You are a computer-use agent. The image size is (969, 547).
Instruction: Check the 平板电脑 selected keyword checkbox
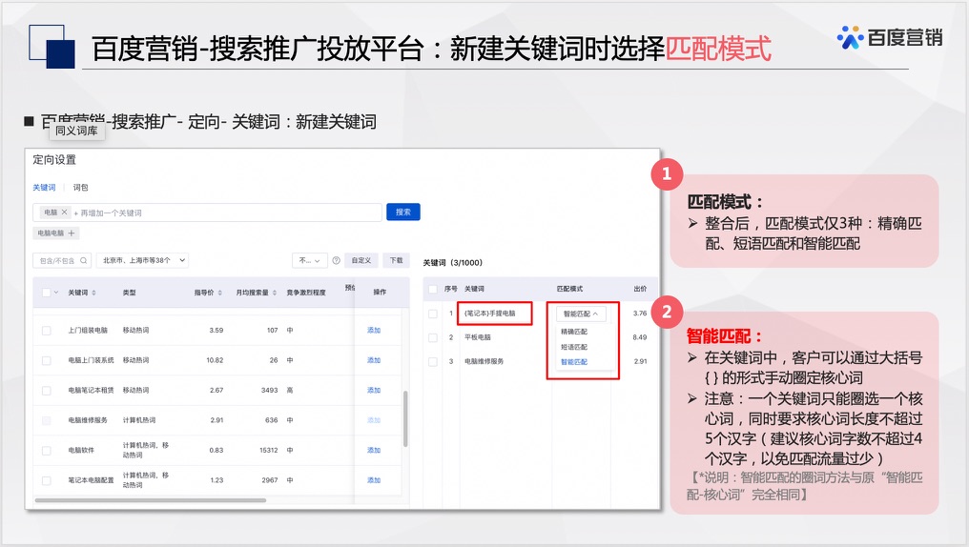[433, 337]
